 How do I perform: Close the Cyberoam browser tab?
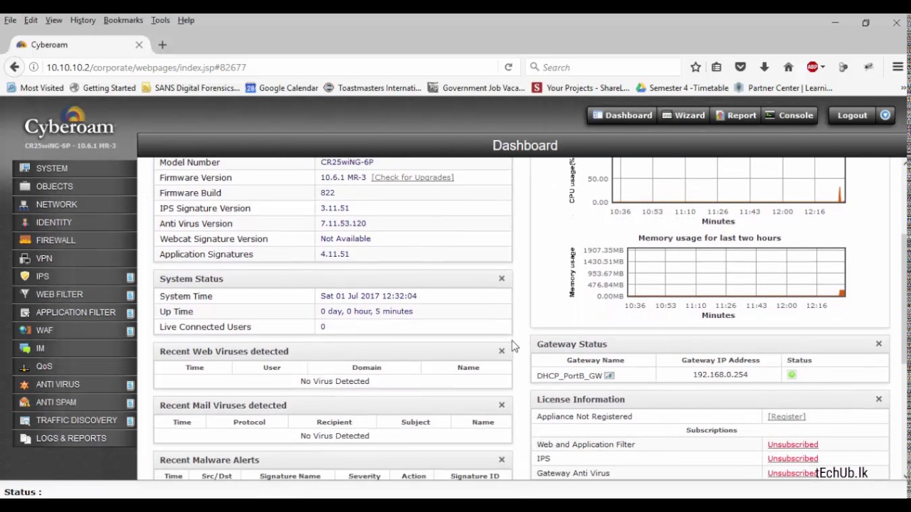pyautogui.click(x=139, y=45)
